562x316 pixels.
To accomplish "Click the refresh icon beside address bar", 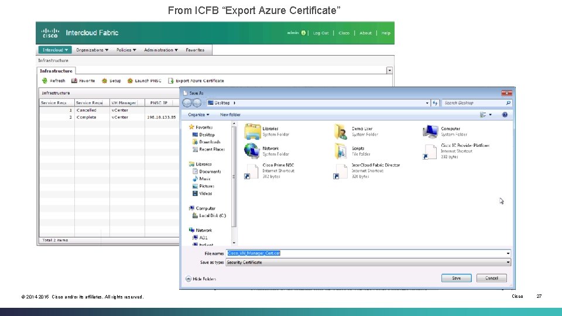I will 435,103.
